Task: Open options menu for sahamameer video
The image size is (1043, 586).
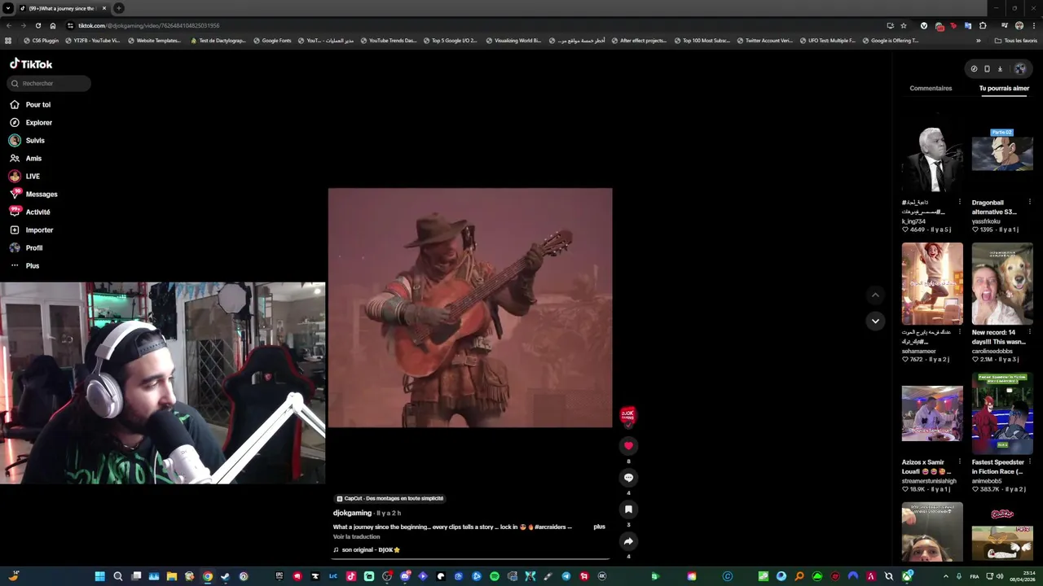Action: point(960,332)
